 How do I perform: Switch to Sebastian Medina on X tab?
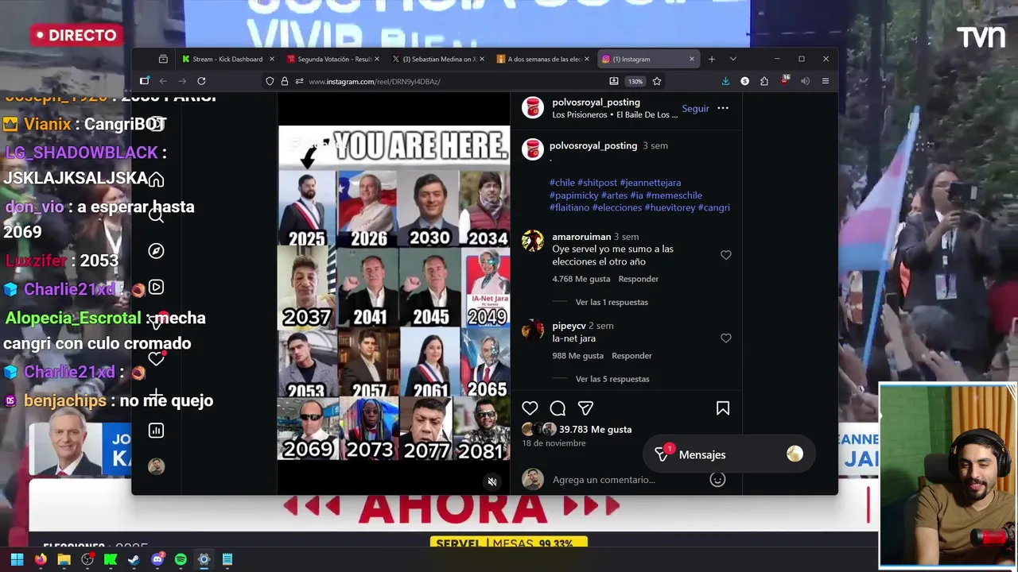(438, 59)
